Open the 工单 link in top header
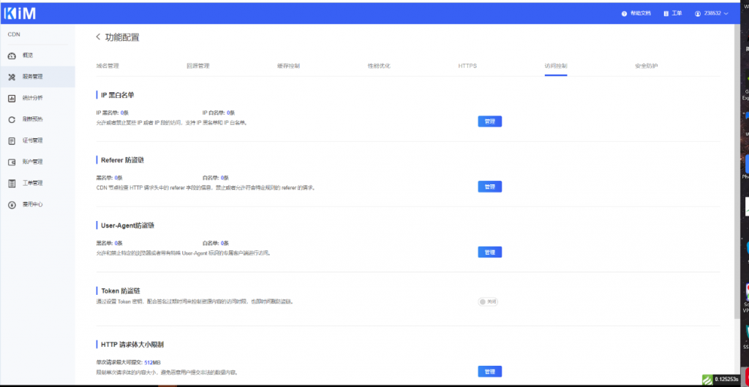 [x=673, y=14]
